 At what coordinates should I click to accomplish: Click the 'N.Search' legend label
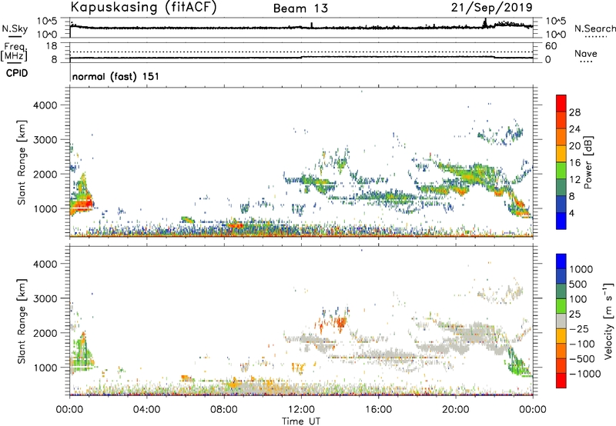[594, 28]
